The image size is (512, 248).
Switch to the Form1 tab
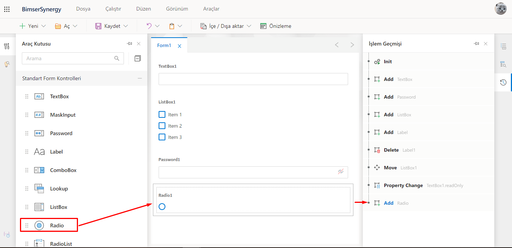click(164, 46)
